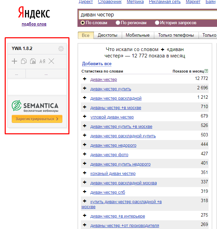The height and width of the screenshot is (229, 217).
Task: Sort YWA list alphabetically with А-Я icon
Action: click(42, 61)
